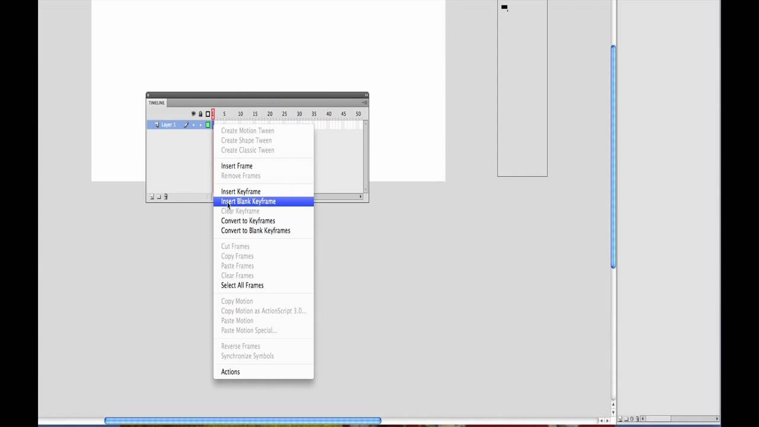This screenshot has height=427, width=759.
Task: Choose Select All Frames
Action: pyautogui.click(x=242, y=285)
